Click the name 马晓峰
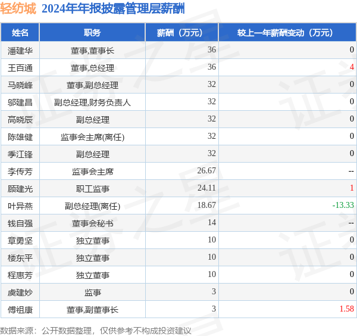Image resolution: width=357 pixels, height=336 pixels. (x=20, y=85)
